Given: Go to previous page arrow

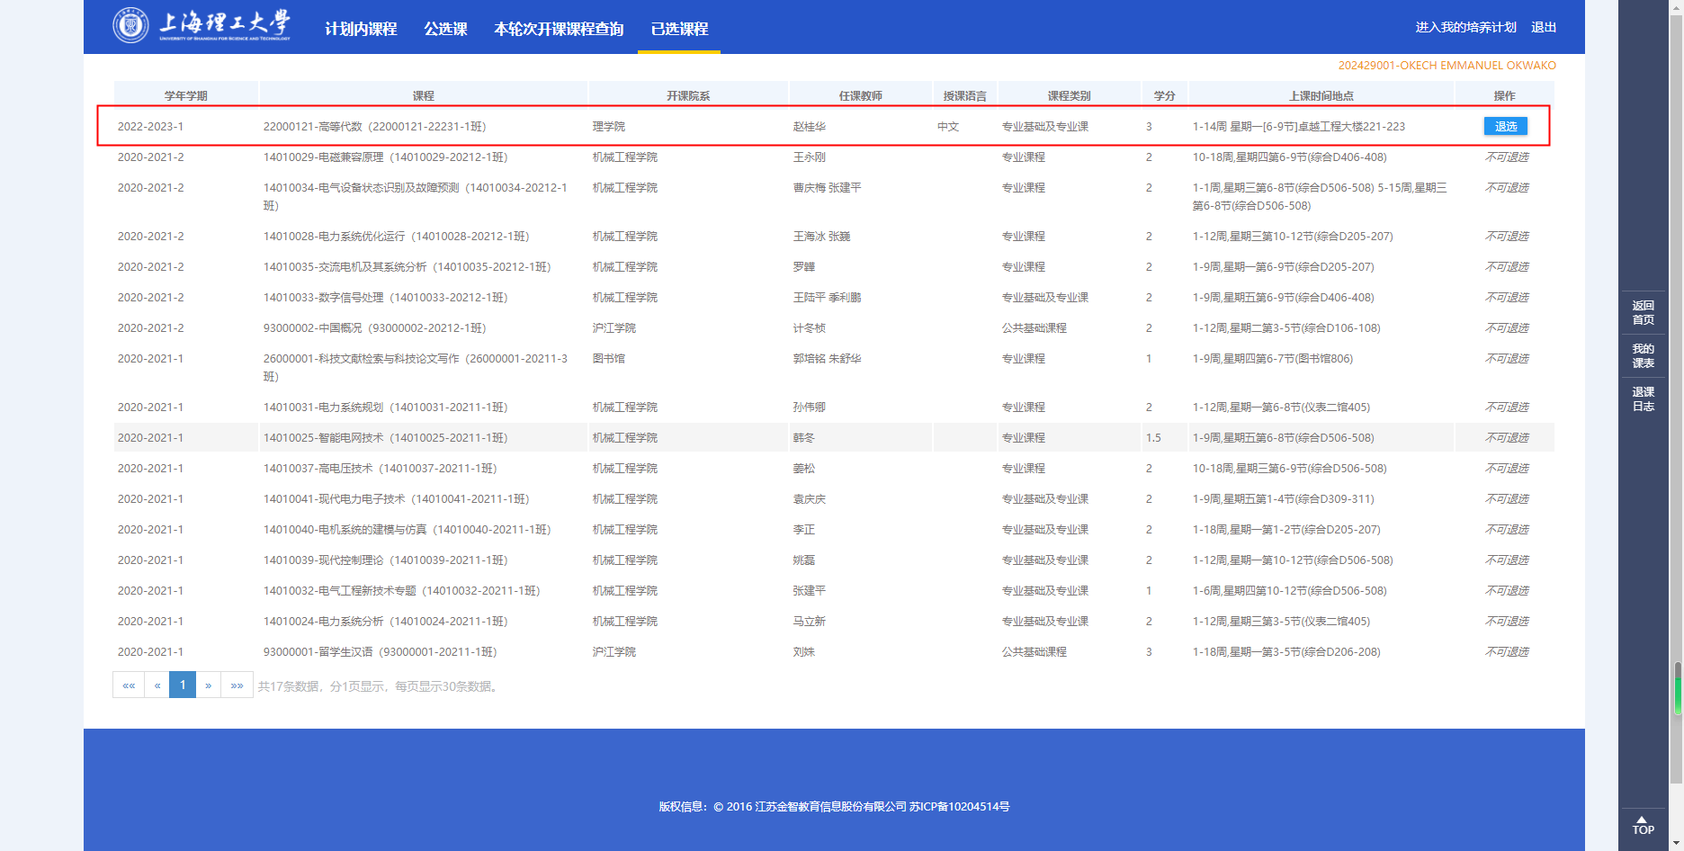Looking at the screenshot, I should click(x=157, y=685).
